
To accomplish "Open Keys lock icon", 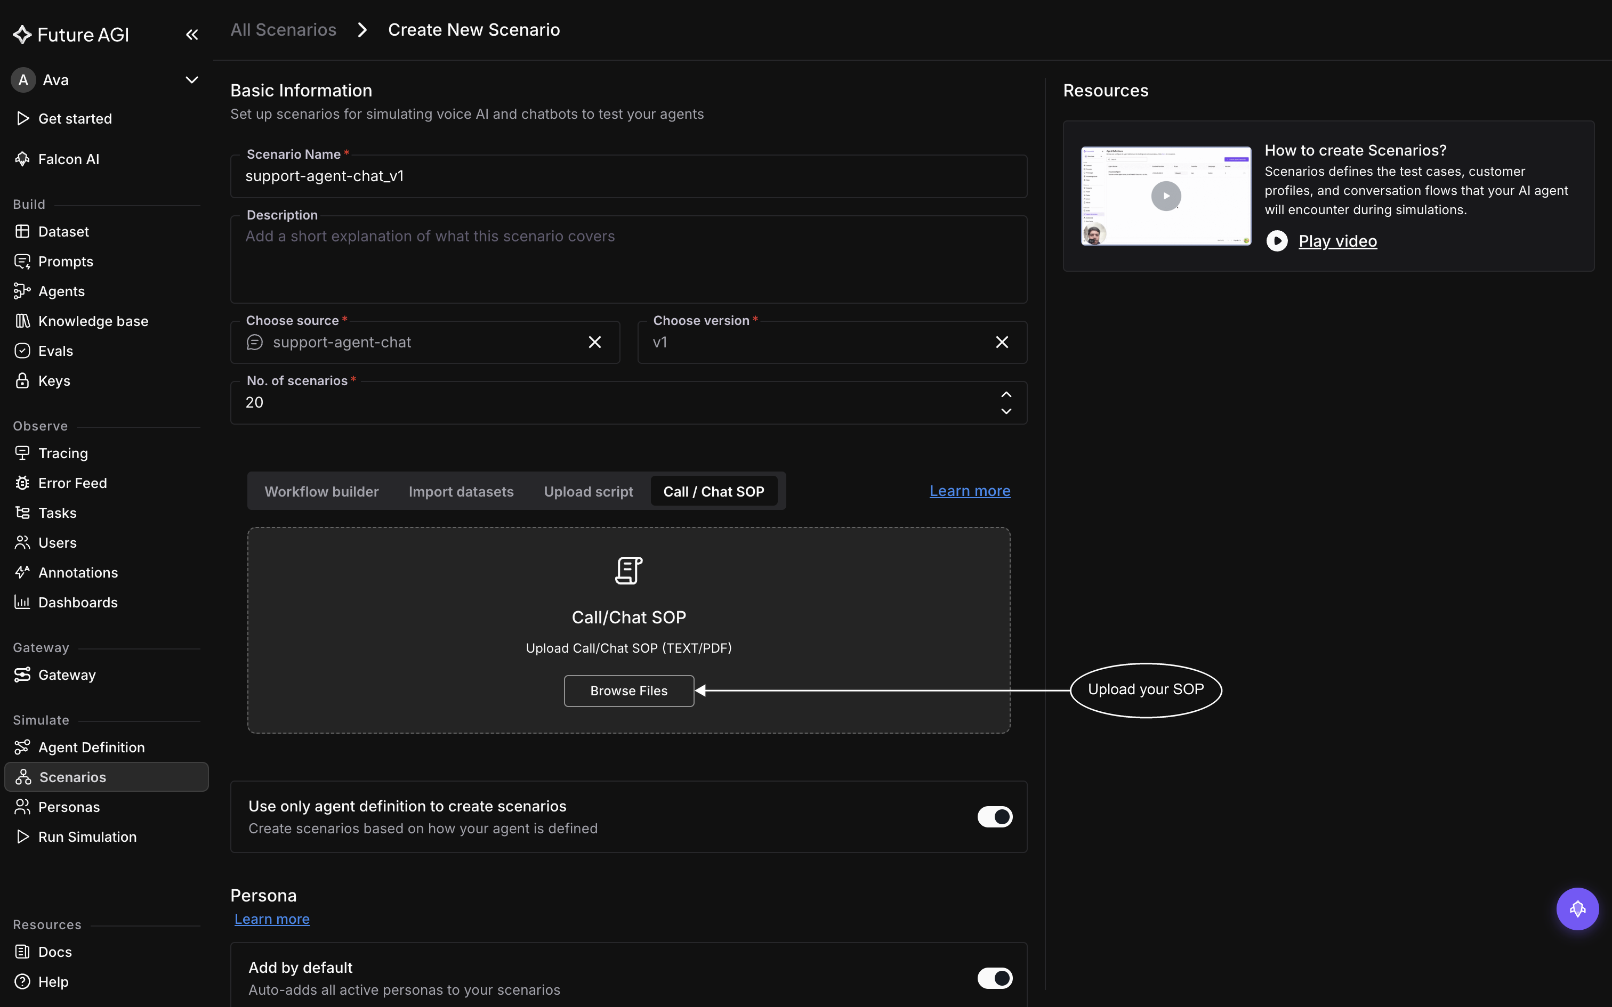I will (x=22, y=381).
